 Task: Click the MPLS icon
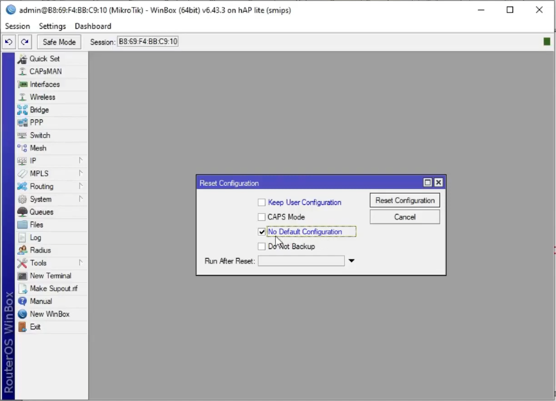coord(22,174)
